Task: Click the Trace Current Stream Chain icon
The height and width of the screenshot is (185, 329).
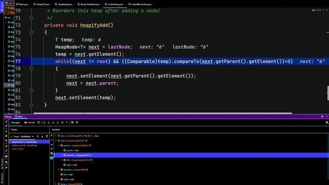Action: tap(77, 122)
